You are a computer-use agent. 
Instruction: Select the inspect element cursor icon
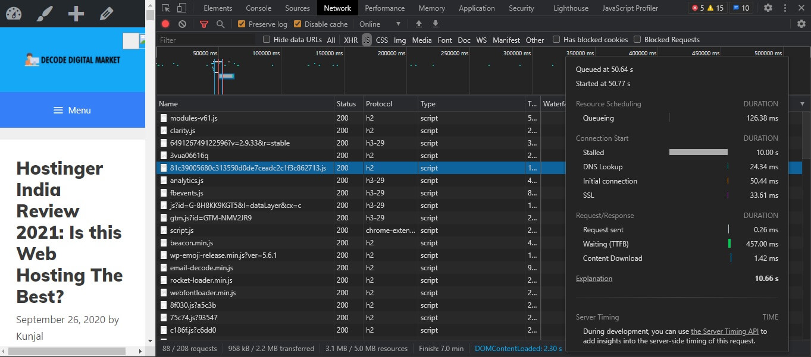click(165, 8)
